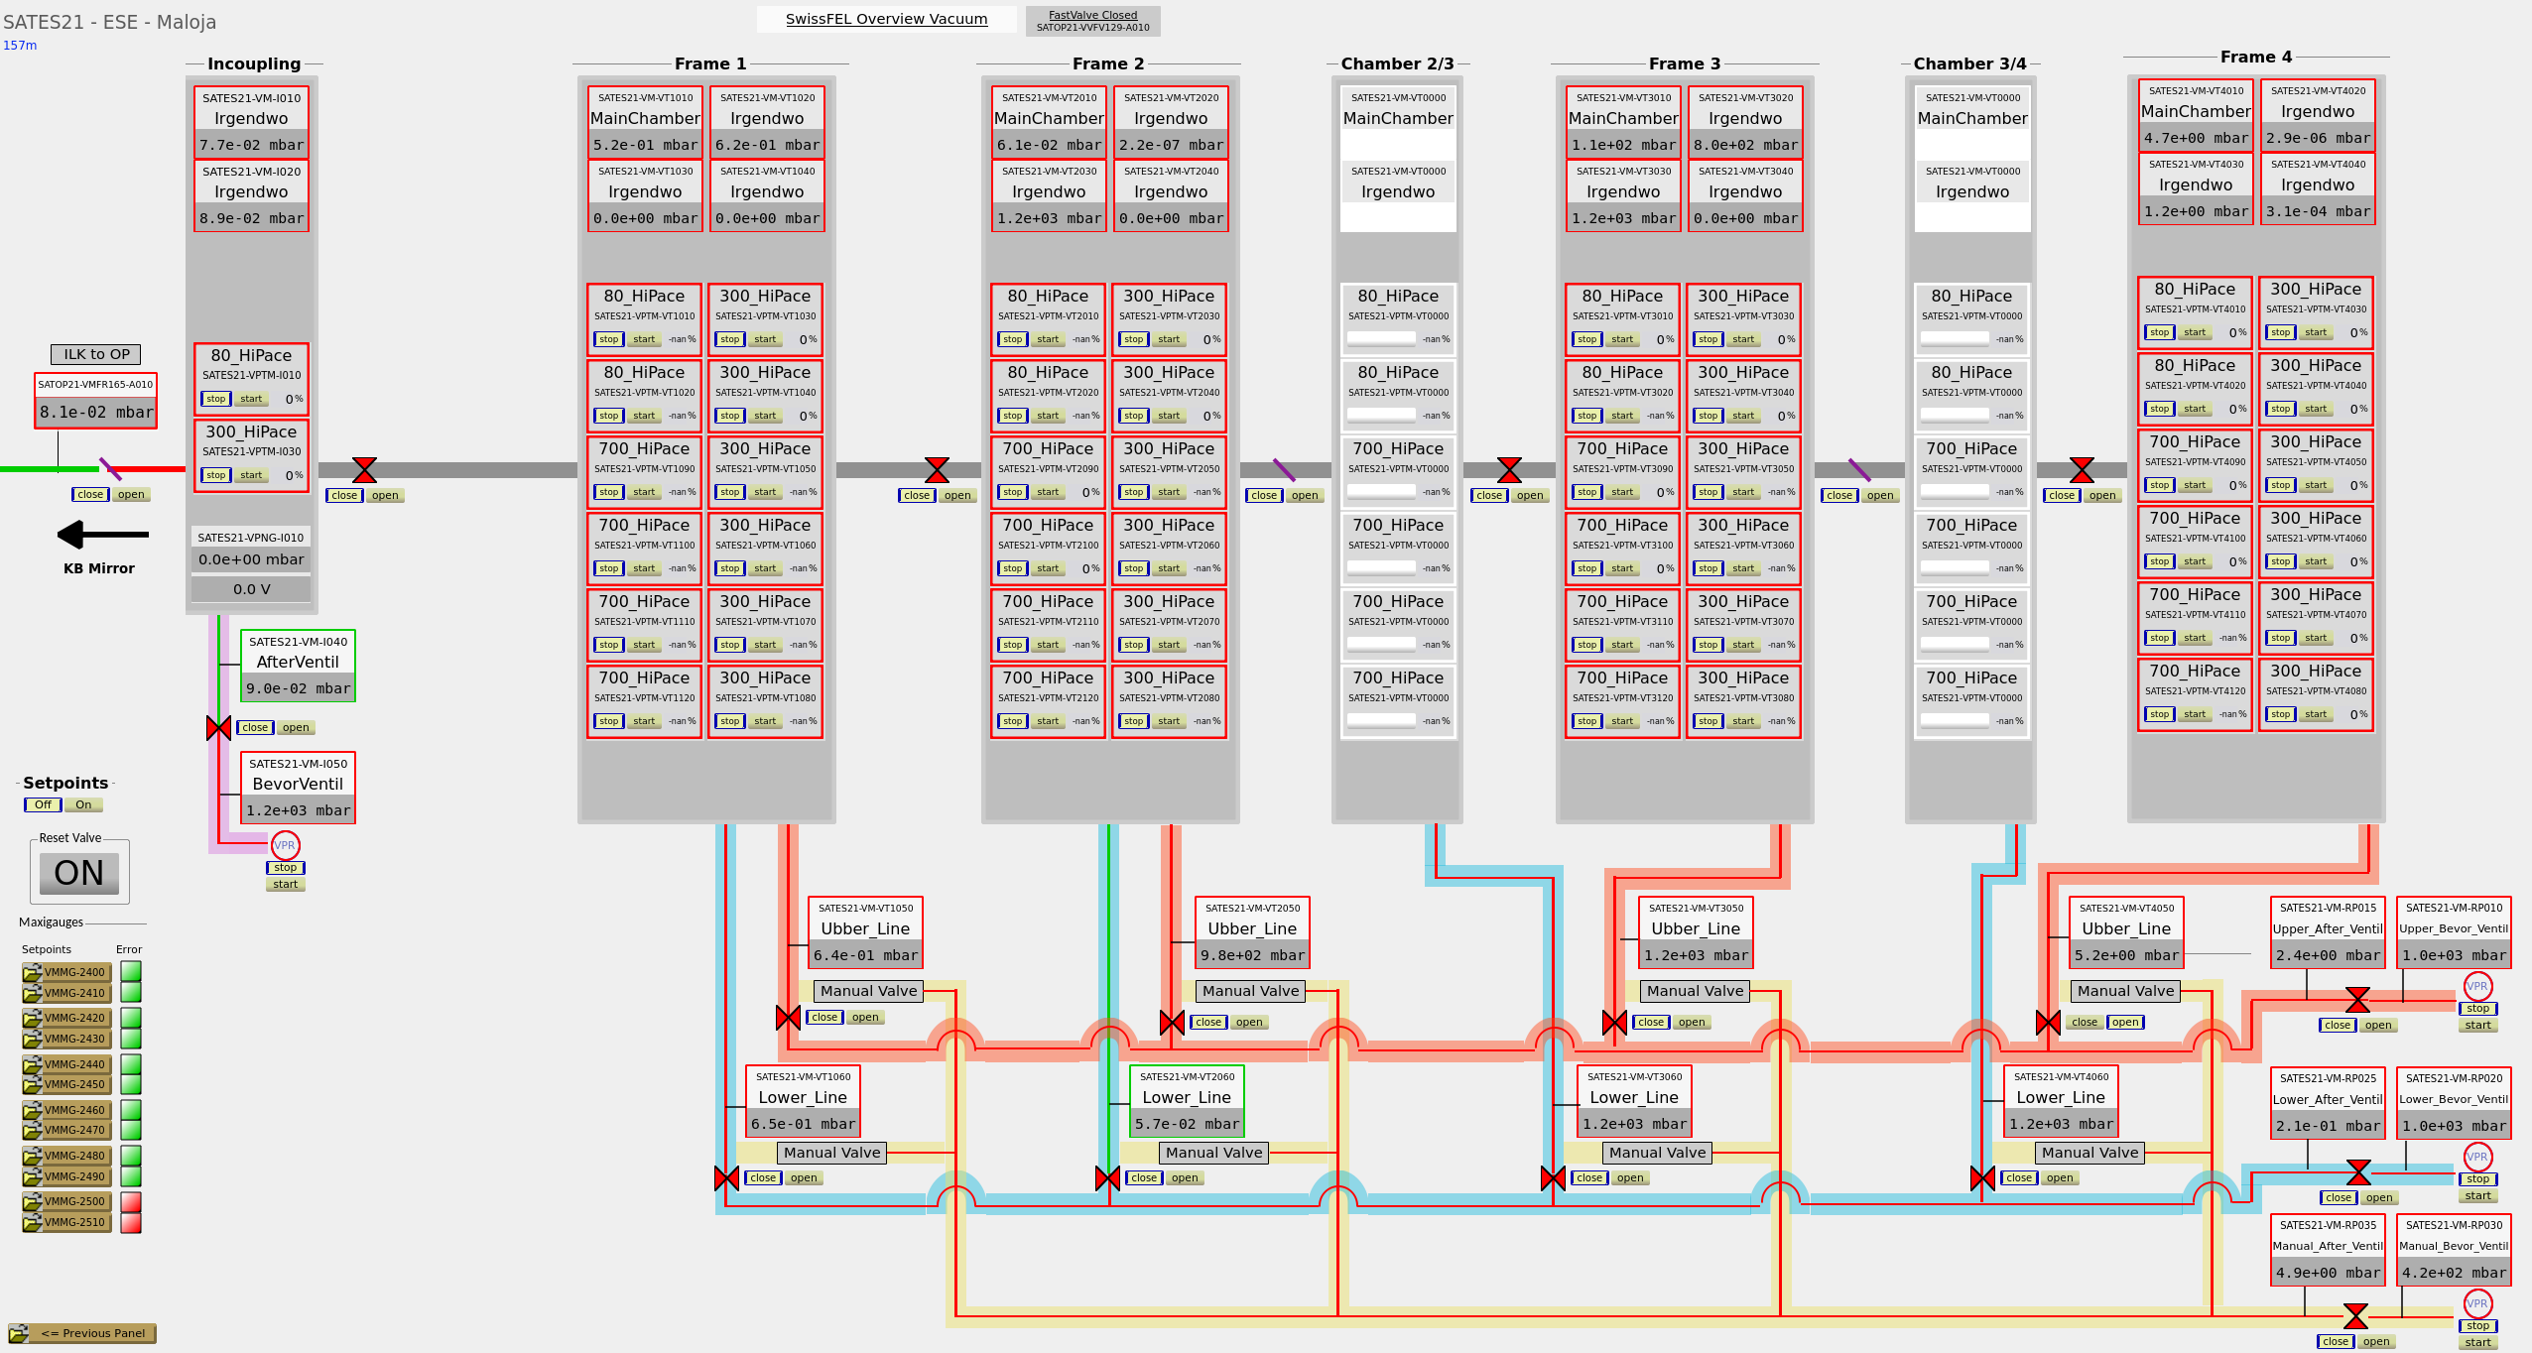2532x1353 pixels.
Task: Open the VMMG-2510 setpoints menu
Action: click(66, 1222)
